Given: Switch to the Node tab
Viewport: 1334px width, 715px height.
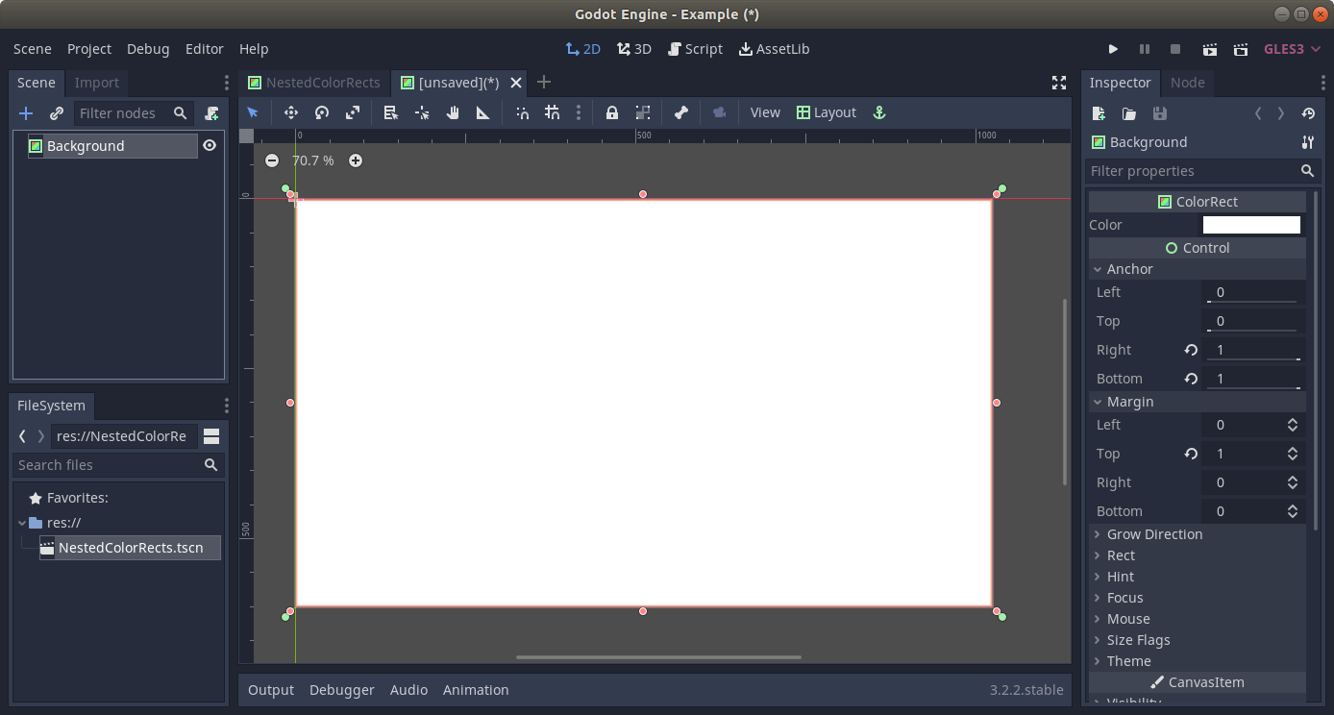Looking at the screenshot, I should (x=1187, y=83).
